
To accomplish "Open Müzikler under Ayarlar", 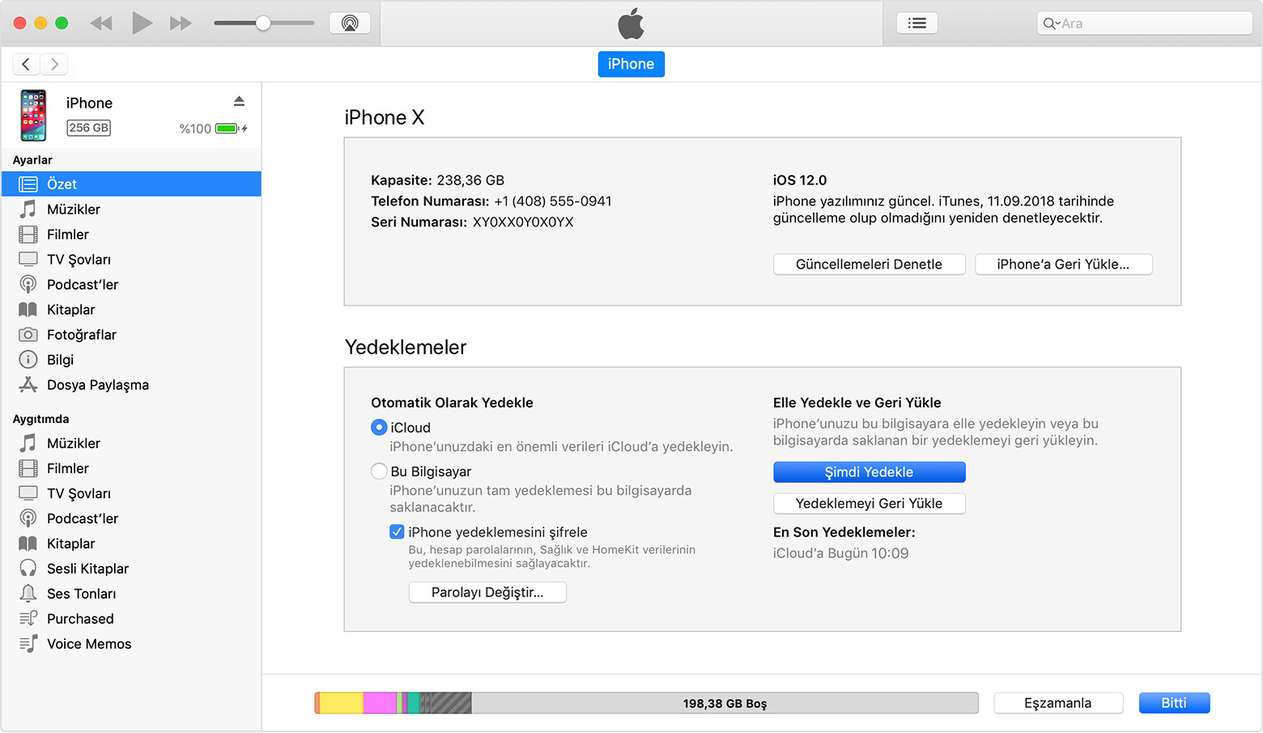I will coord(131,209).
